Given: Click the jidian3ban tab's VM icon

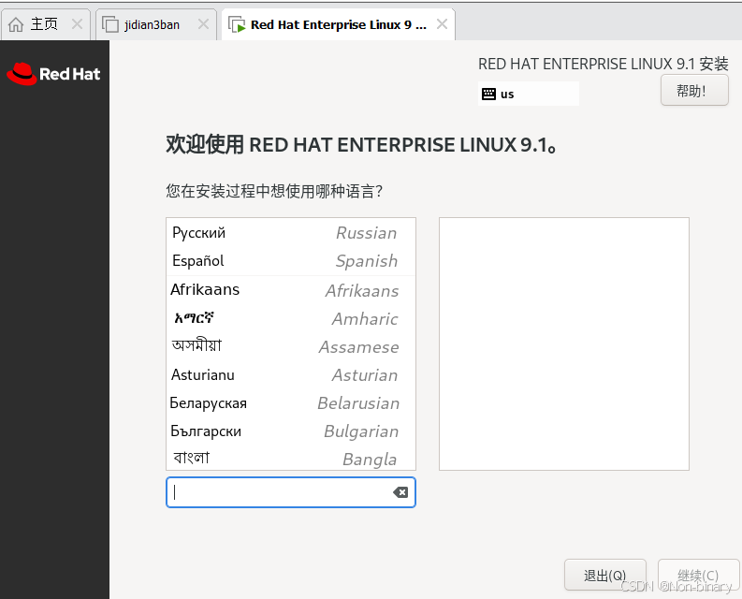Looking at the screenshot, I should click(x=110, y=24).
